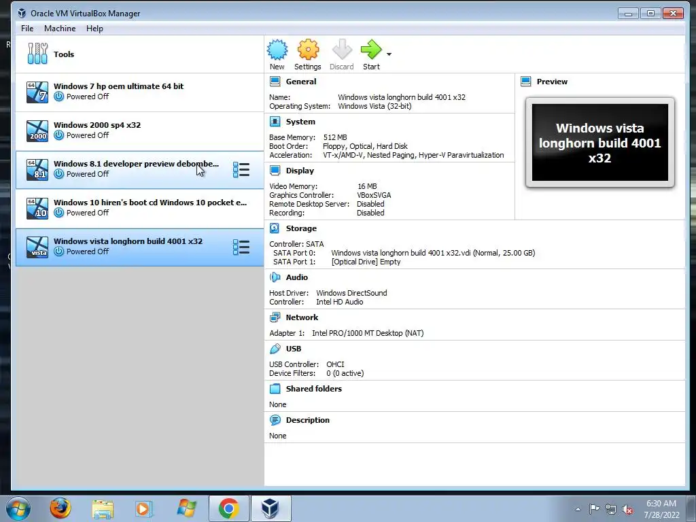Click the System section chip icon
Image resolution: width=696 pixels, height=522 pixels.
click(x=275, y=122)
